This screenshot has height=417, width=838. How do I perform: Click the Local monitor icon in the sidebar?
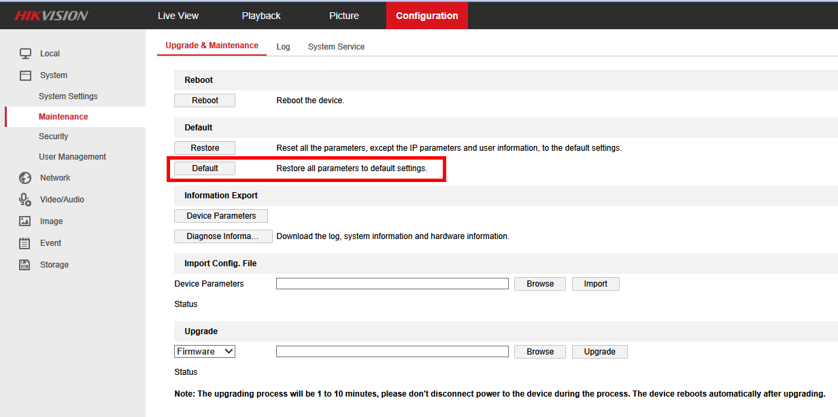(25, 53)
